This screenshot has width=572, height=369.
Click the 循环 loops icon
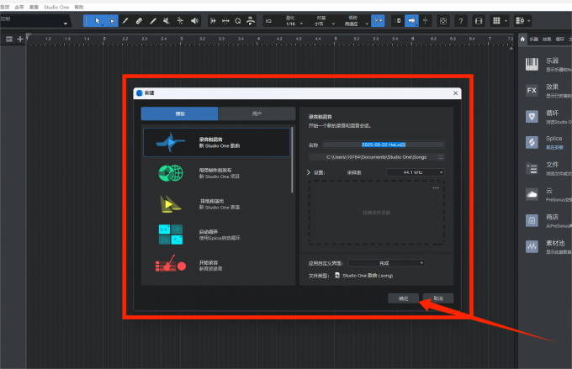point(532,116)
